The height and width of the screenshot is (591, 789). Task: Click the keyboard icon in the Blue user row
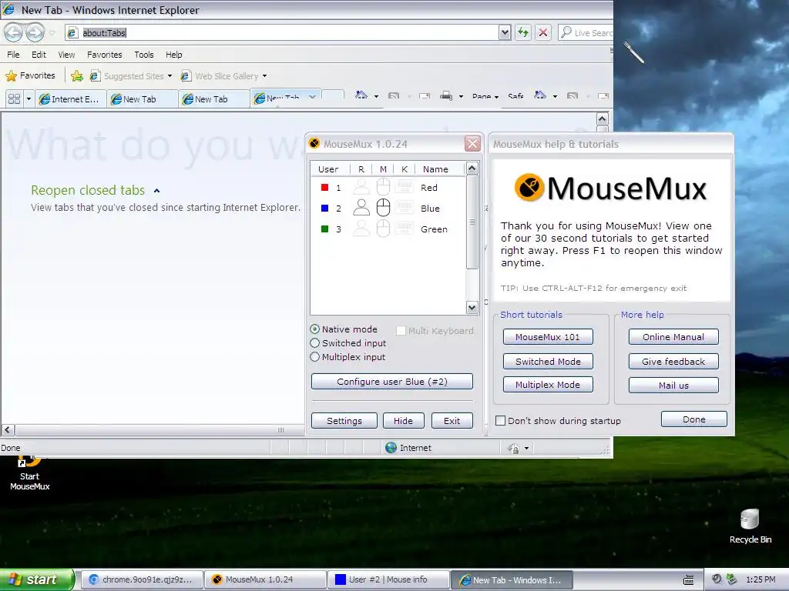coord(405,207)
